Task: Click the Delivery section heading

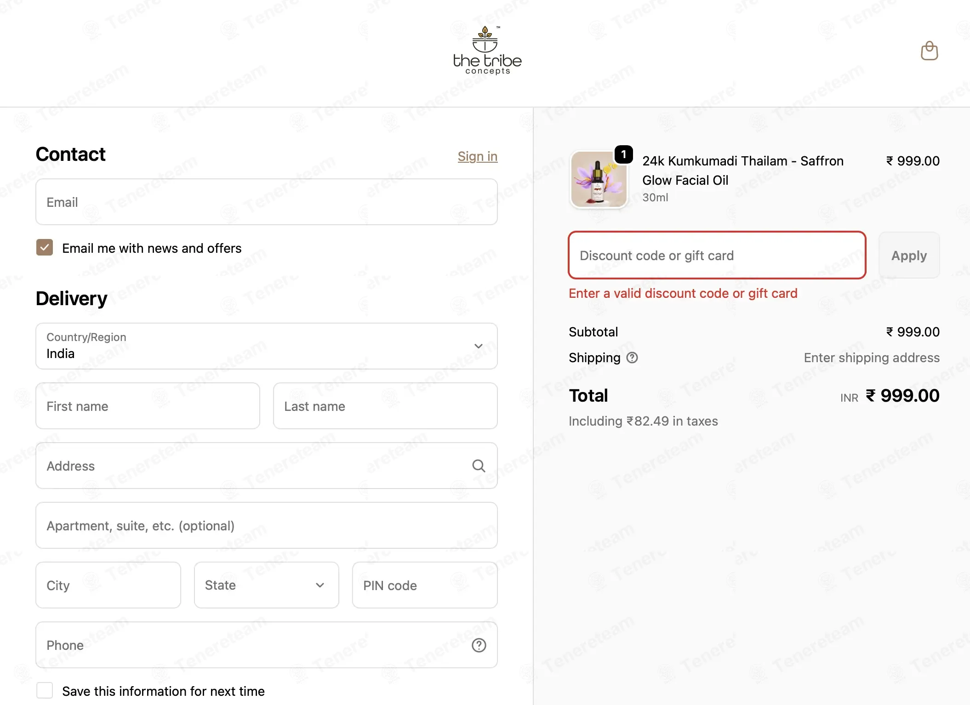Action: pyautogui.click(x=72, y=298)
